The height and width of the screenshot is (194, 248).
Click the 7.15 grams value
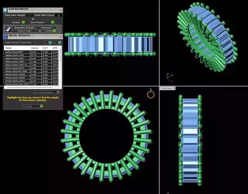34,84
